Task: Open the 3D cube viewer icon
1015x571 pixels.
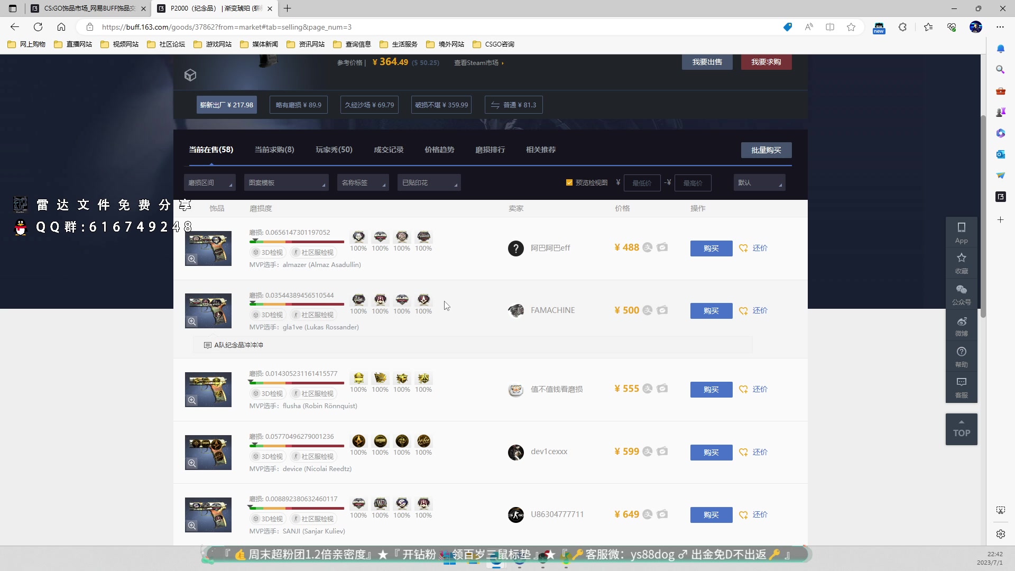Action: click(x=190, y=75)
